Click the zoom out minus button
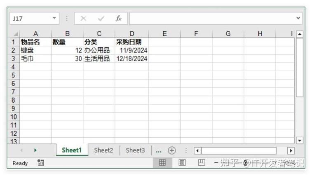The height and width of the screenshot is (176, 312). [x=216, y=163]
